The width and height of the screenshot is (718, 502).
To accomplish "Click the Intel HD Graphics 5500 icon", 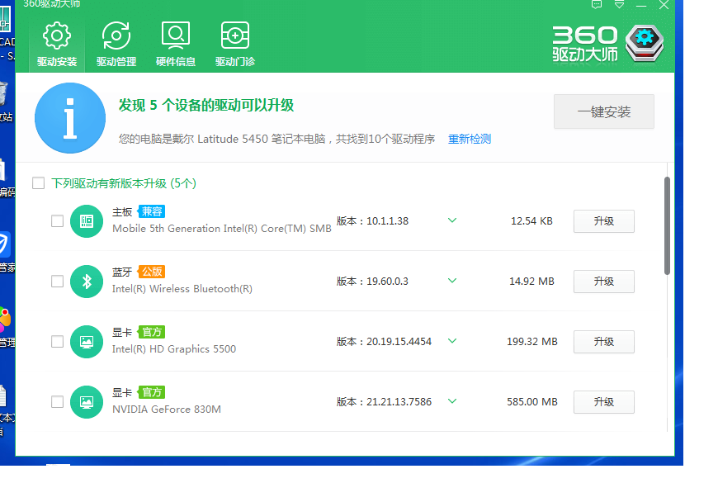I will pyautogui.click(x=87, y=342).
